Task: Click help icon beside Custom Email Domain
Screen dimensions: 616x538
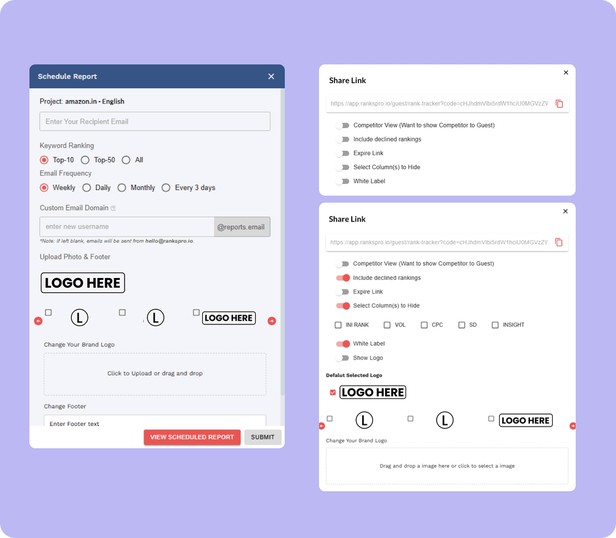Action: 113,208
